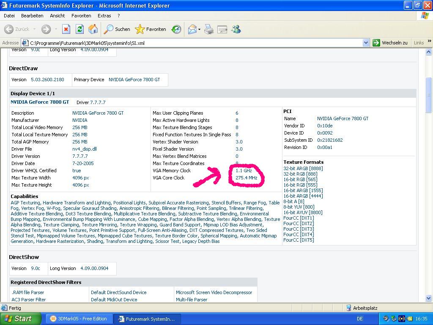Open the Mail button dropdown arrow

pos(199,29)
